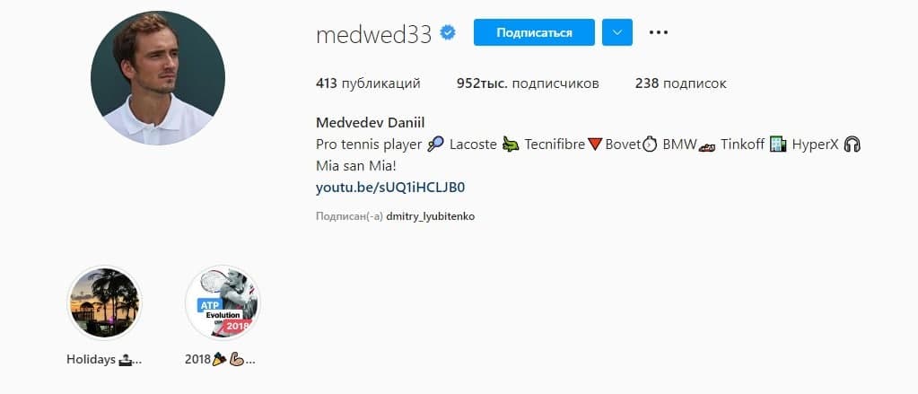Click the blue verified badge icon
The width and height of the screenshot is (918, 394).
(x=448, y=33)
